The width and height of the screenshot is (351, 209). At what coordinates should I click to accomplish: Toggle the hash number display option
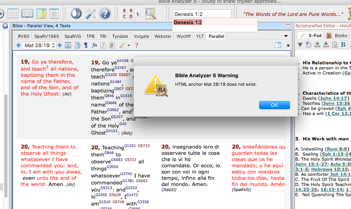point(111,45)
